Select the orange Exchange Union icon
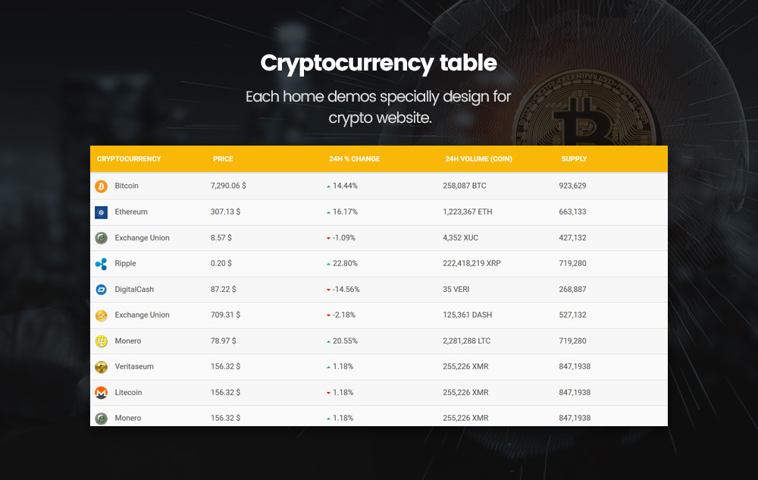The width and height of the screenshot is (758, 480). pyautogui.click(x=102, y=315)
